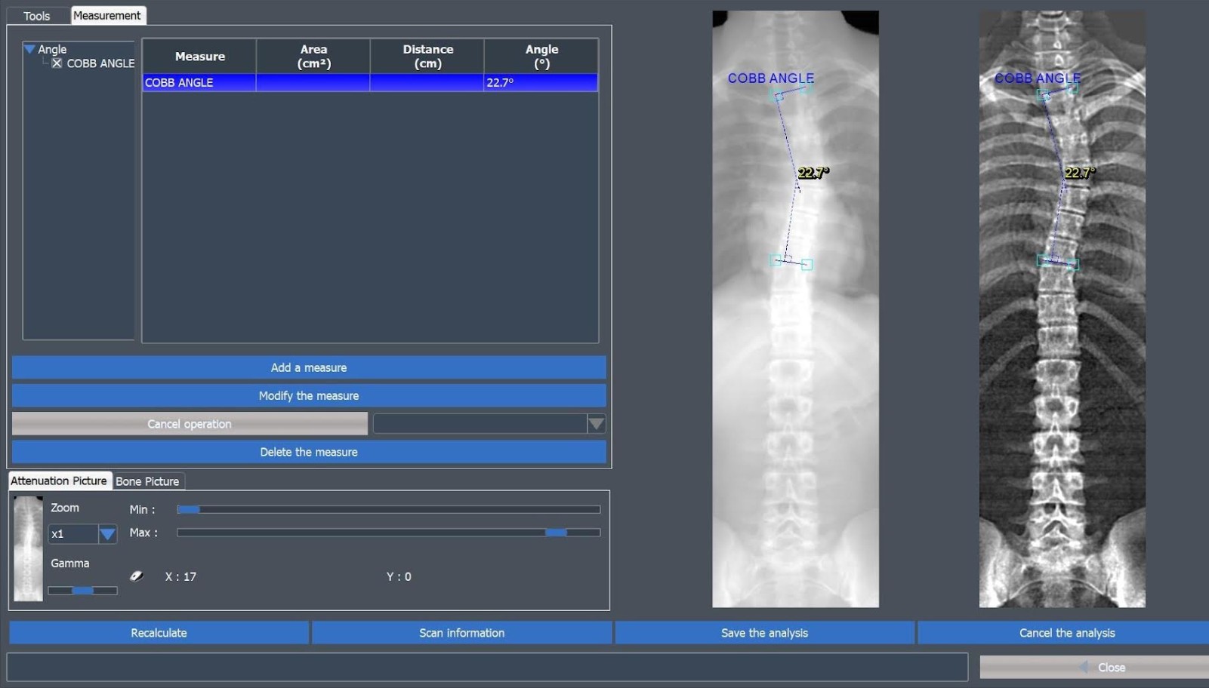Select upper-right handle on bone image
Screen dimensions: 1209x688
coord(1072,88)
